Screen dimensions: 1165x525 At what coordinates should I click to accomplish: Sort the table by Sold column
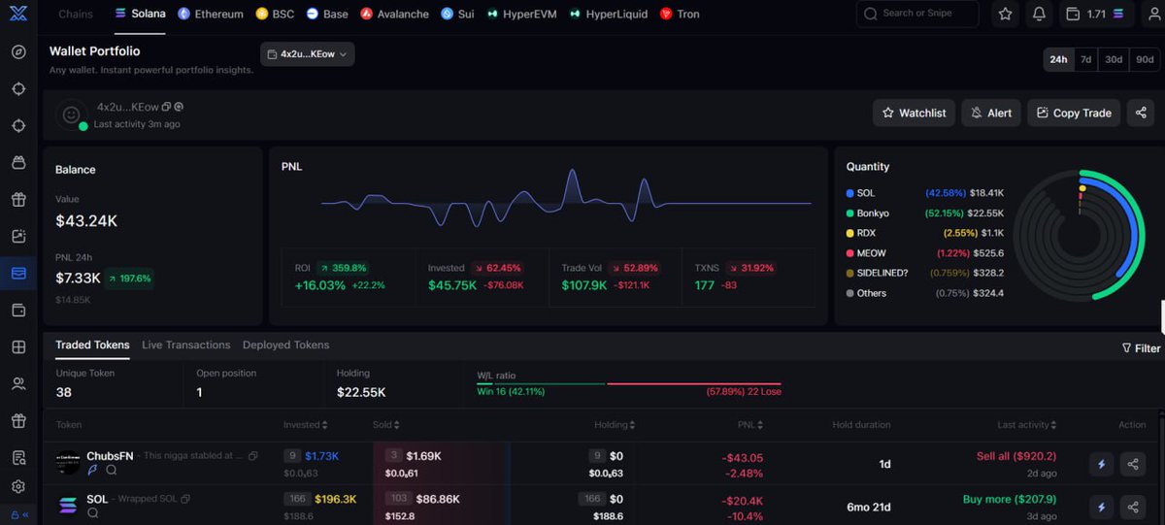385,425
